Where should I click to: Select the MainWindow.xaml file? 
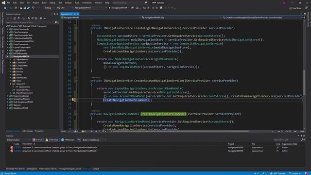pos(24,93)
